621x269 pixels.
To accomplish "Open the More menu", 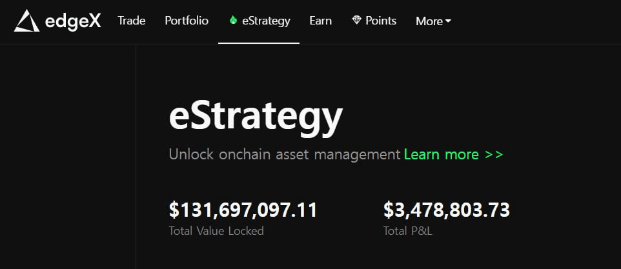I will [x=429, y=21].
